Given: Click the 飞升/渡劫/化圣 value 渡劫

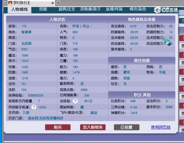Looking at the screenshot, I should (94, 113).
